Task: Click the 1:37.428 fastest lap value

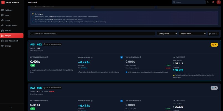Action: click(178, 70)
